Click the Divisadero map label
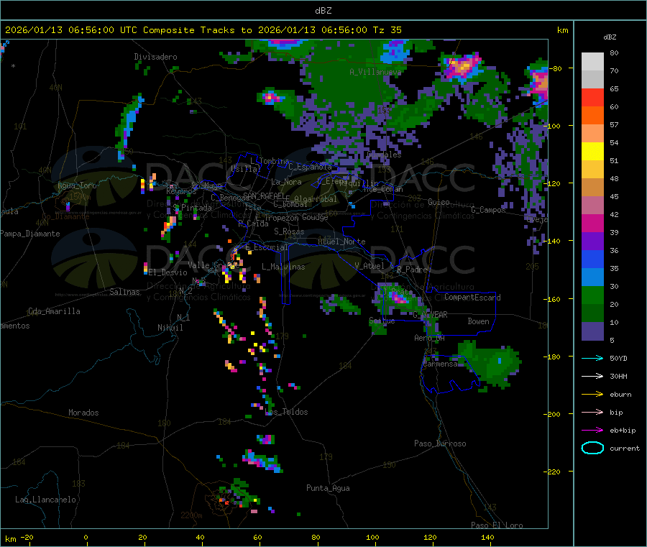The height and width of the screenshot is (547, 647). [x=155, y=57]
